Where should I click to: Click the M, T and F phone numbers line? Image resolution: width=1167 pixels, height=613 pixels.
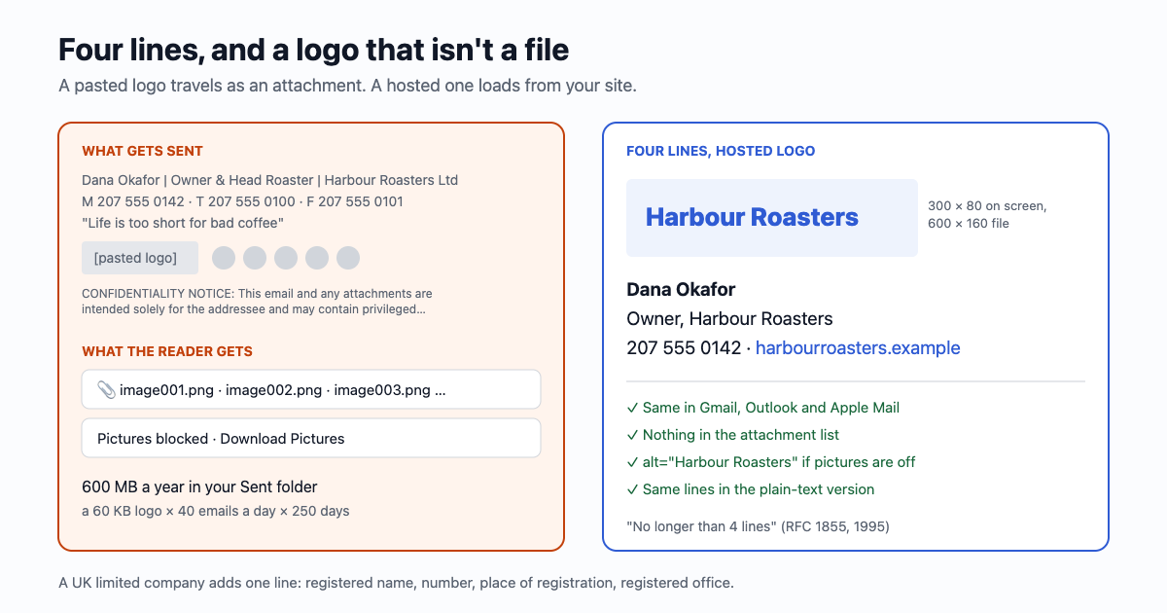tap(242, 201)
